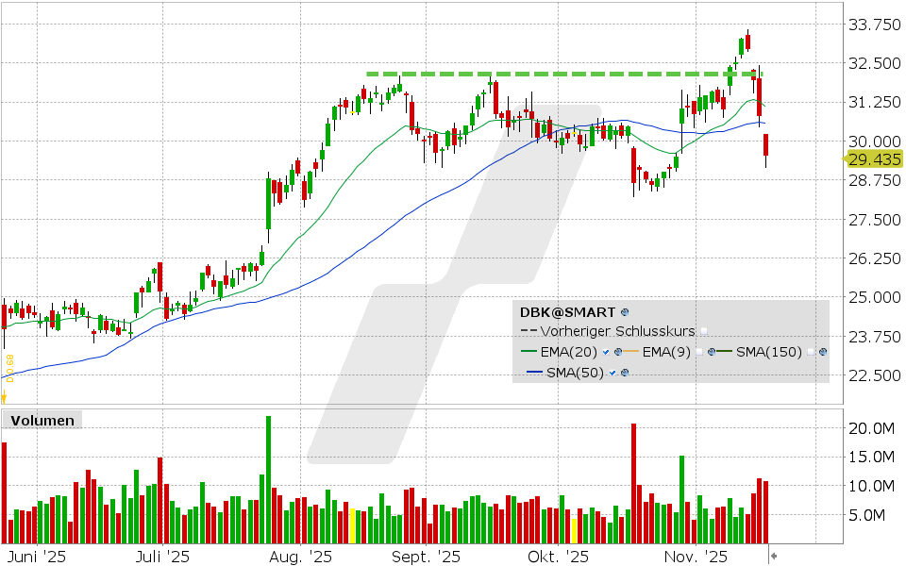
Task: Enable the EMA(9) checkbox
Action: [699, 351]
